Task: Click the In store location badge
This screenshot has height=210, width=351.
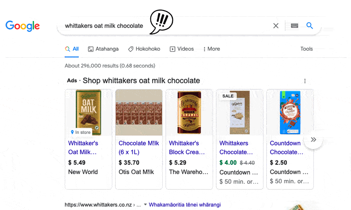Action: click(81, 132)
